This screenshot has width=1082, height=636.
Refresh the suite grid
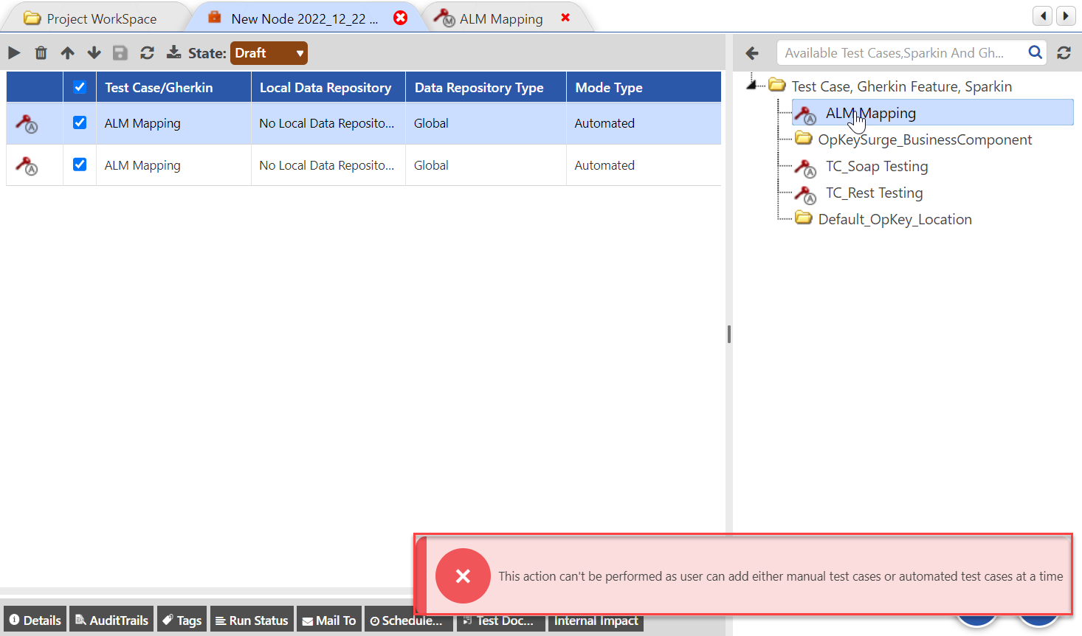(147, 53)
